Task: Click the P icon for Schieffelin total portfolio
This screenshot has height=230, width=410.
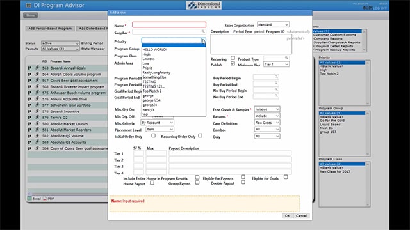Action: tap(29, 105)
